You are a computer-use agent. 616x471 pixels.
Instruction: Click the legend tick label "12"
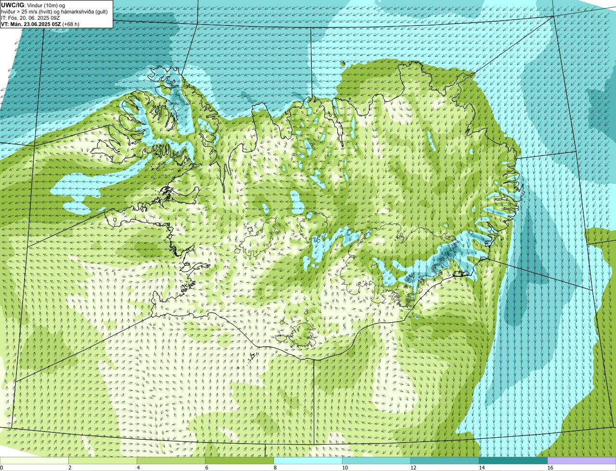[x=413, y=468]
